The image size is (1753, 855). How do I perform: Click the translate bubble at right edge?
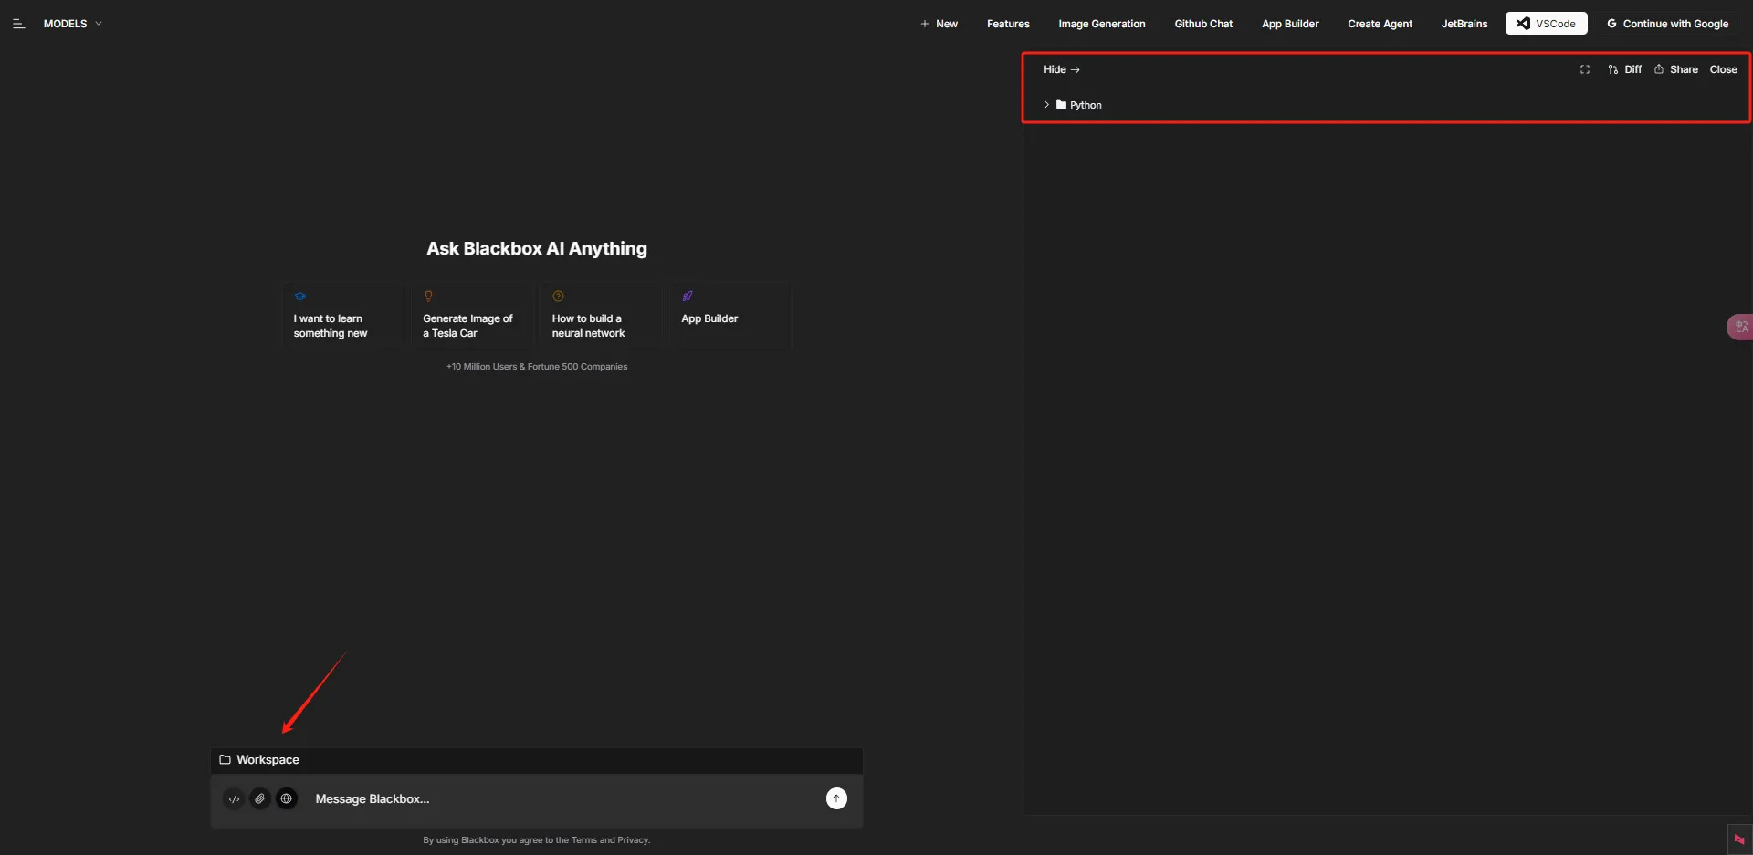tap(1739, 327)
